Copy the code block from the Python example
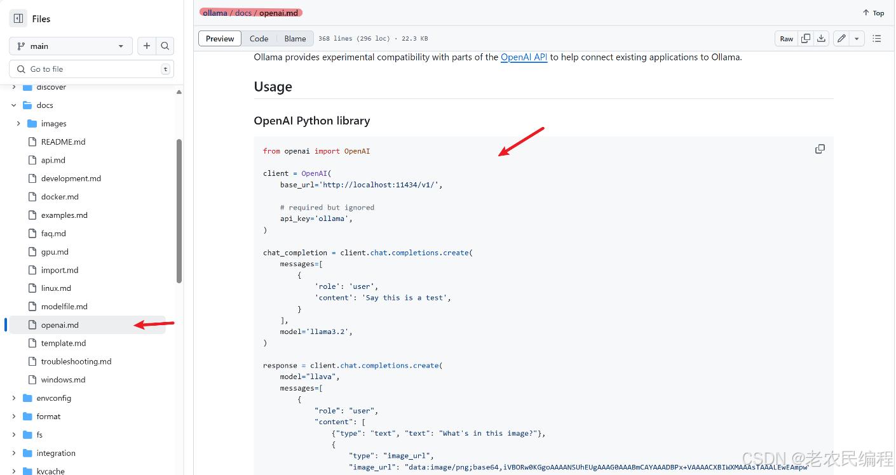 [820, 149]
